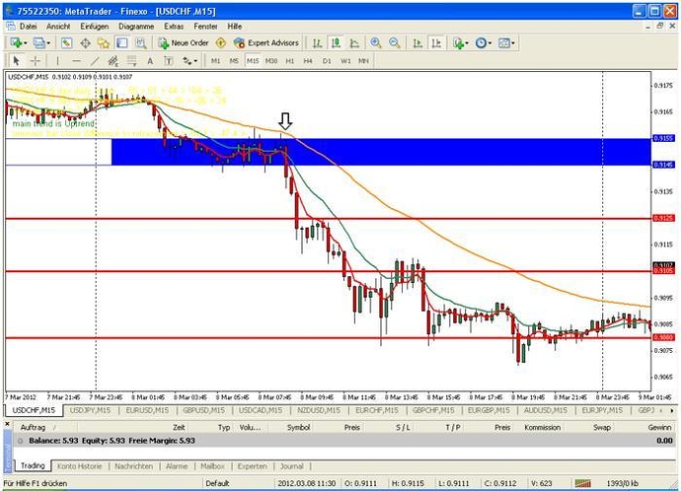Sort orders by Gewinn column header
681x491 pixels.
pyautogui.click(x=659, y=427)
